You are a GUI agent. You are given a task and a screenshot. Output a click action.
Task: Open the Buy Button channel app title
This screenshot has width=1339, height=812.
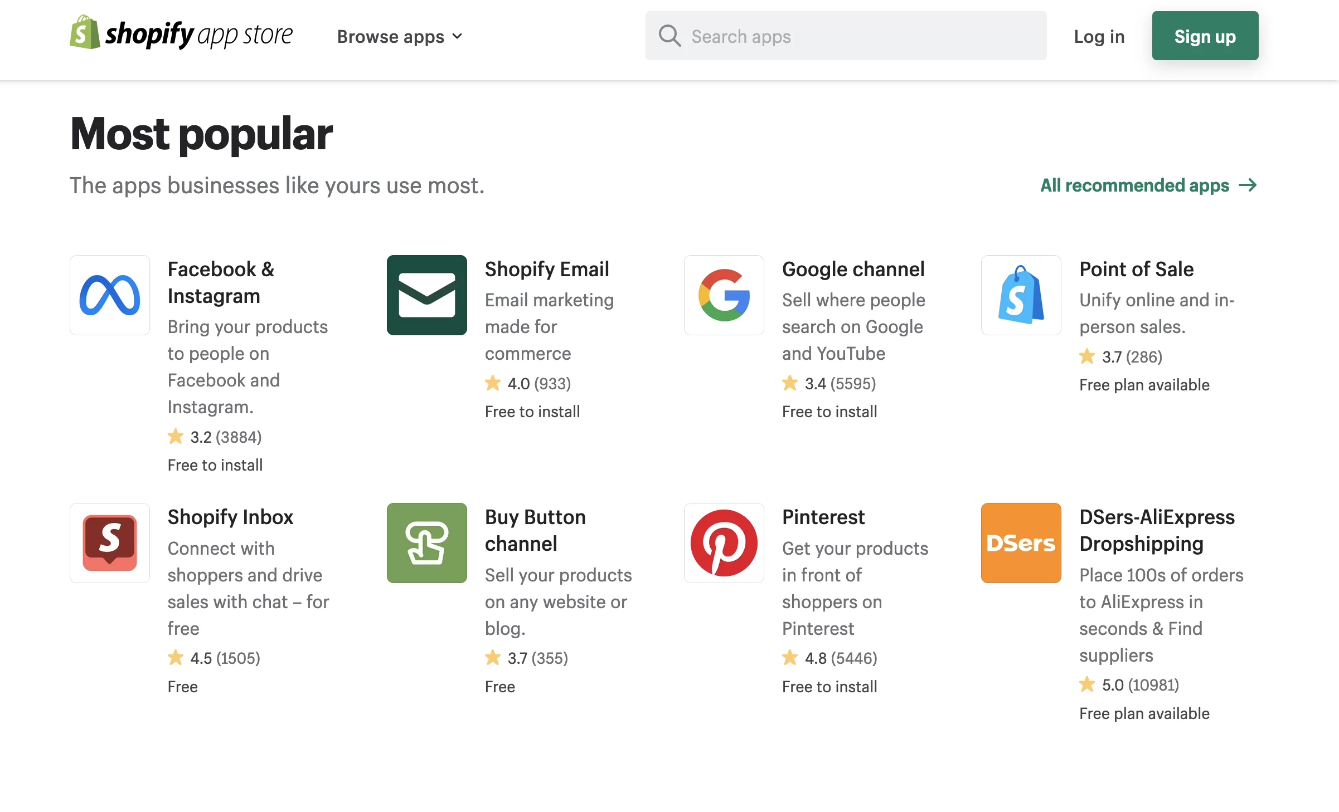[535, 530]
